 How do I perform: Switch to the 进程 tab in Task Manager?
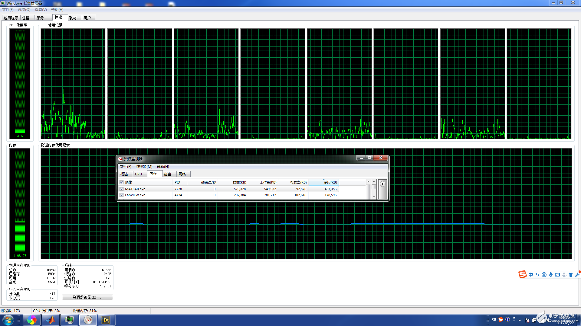point(26,18)
